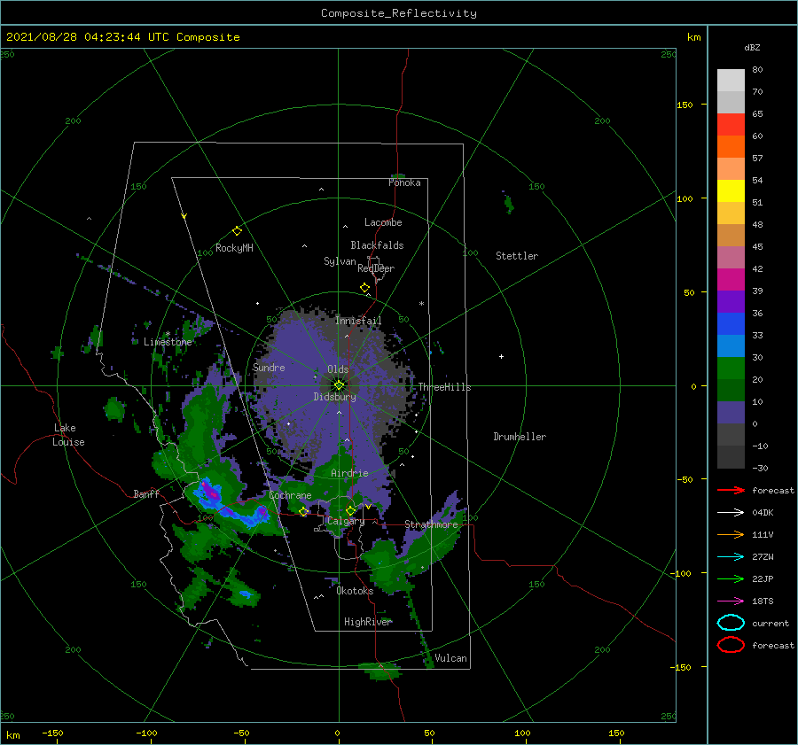Viewport: 798px width, 745px height.
Task: Click the white plus marker west of Drumheller
Action: [501, 356]
